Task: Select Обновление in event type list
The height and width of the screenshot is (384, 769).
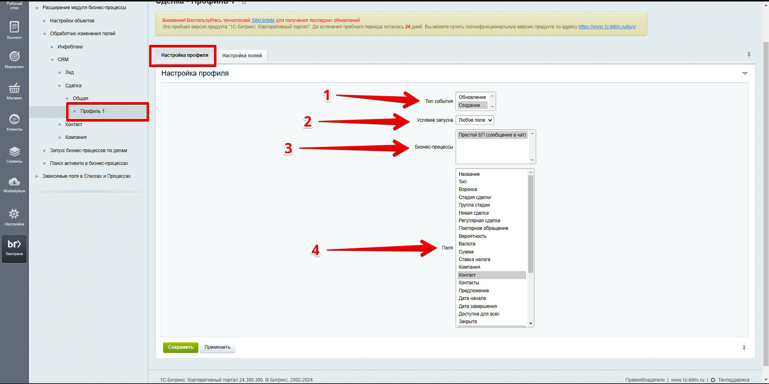Action: (x=472, y=97)
